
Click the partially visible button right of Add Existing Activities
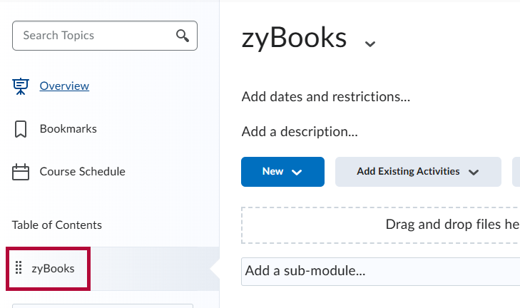(516, 172)
